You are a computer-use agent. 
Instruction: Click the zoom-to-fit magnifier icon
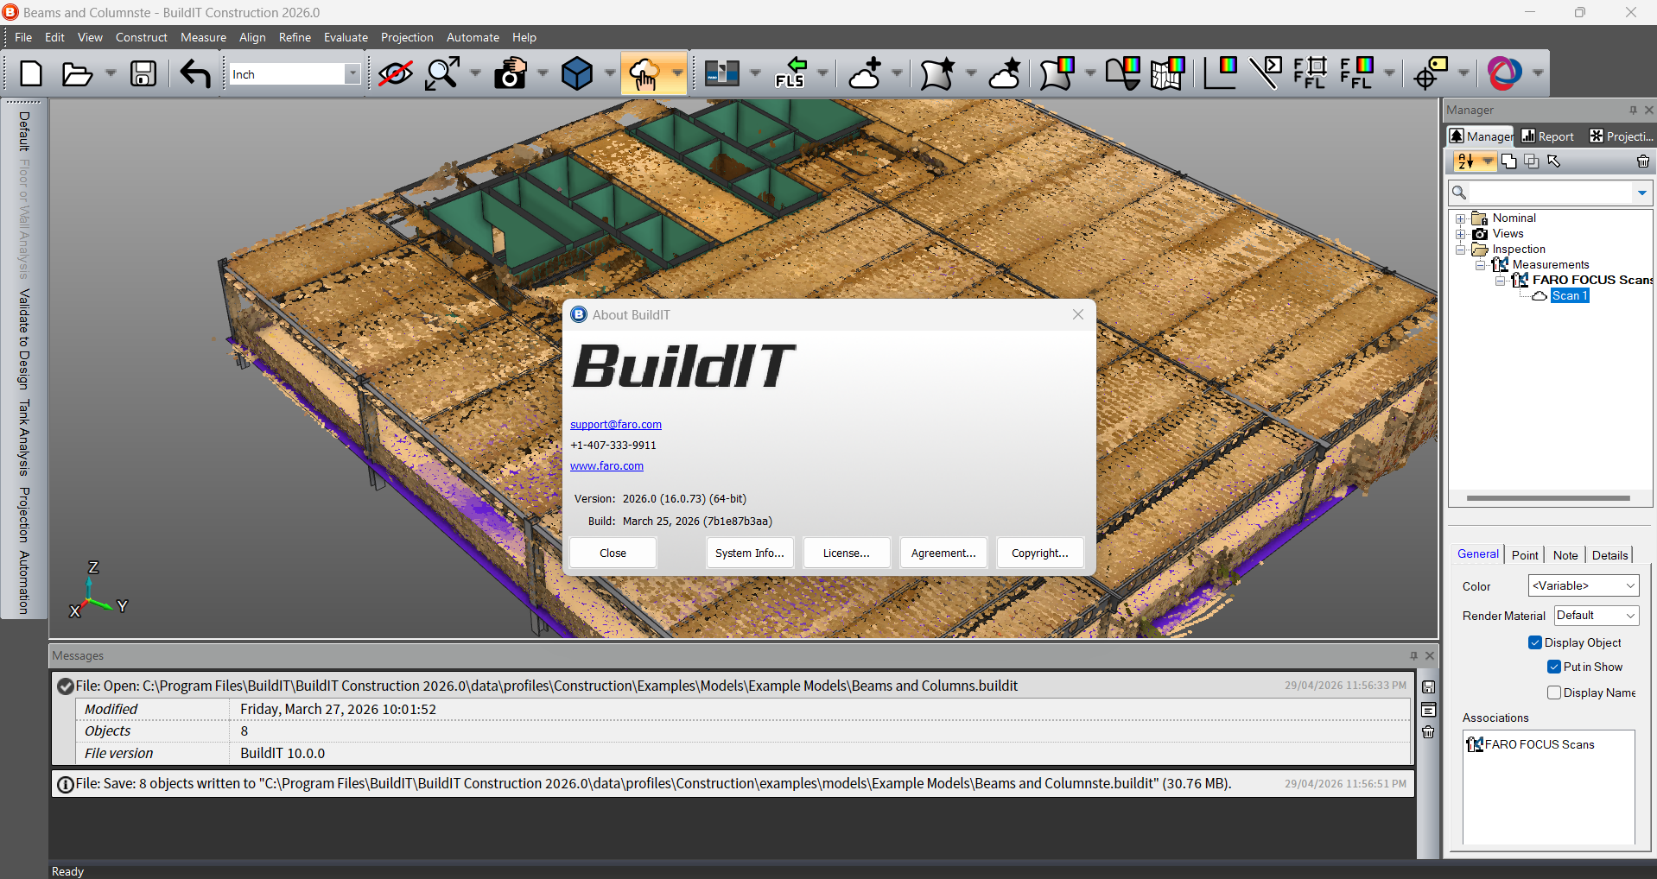pos(442,74)
